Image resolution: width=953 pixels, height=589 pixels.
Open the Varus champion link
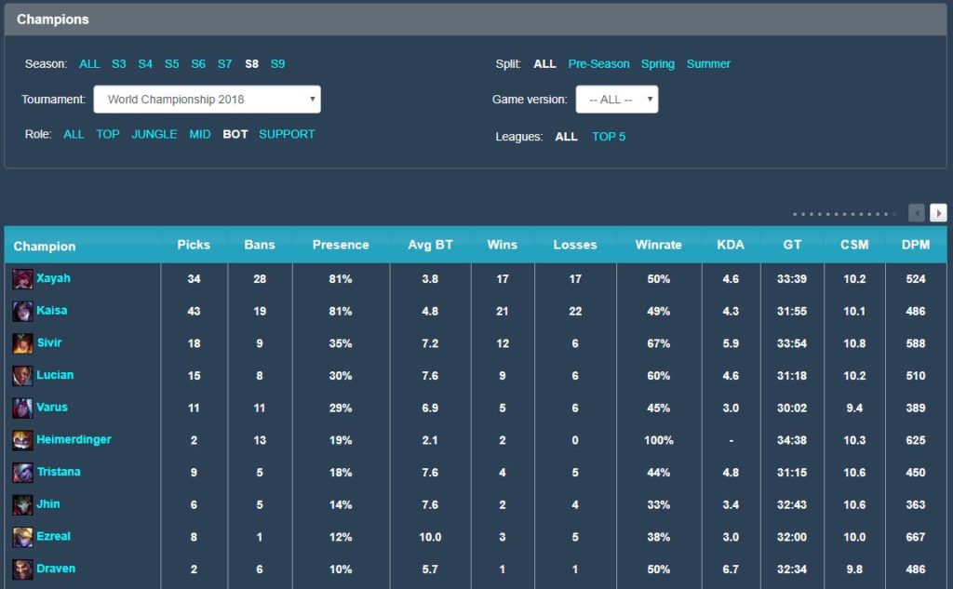(x=52, y=408)
